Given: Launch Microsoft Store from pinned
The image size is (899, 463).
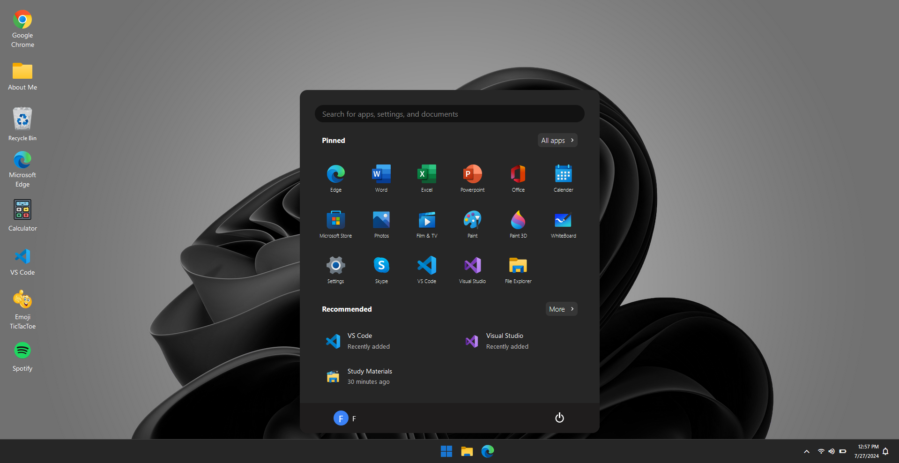Looking at the screenshot, I should [335, 224].
